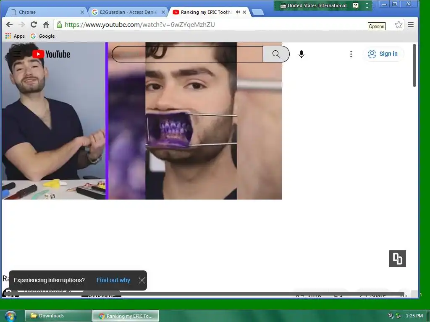Start voice search with microphone icon
Image resolution: width=430 pixels, height=322 pixels.
[302, 54]
